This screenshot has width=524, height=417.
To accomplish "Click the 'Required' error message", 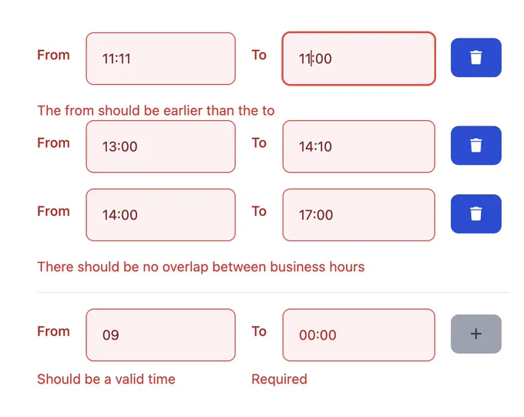I will [x=280, y=379].
